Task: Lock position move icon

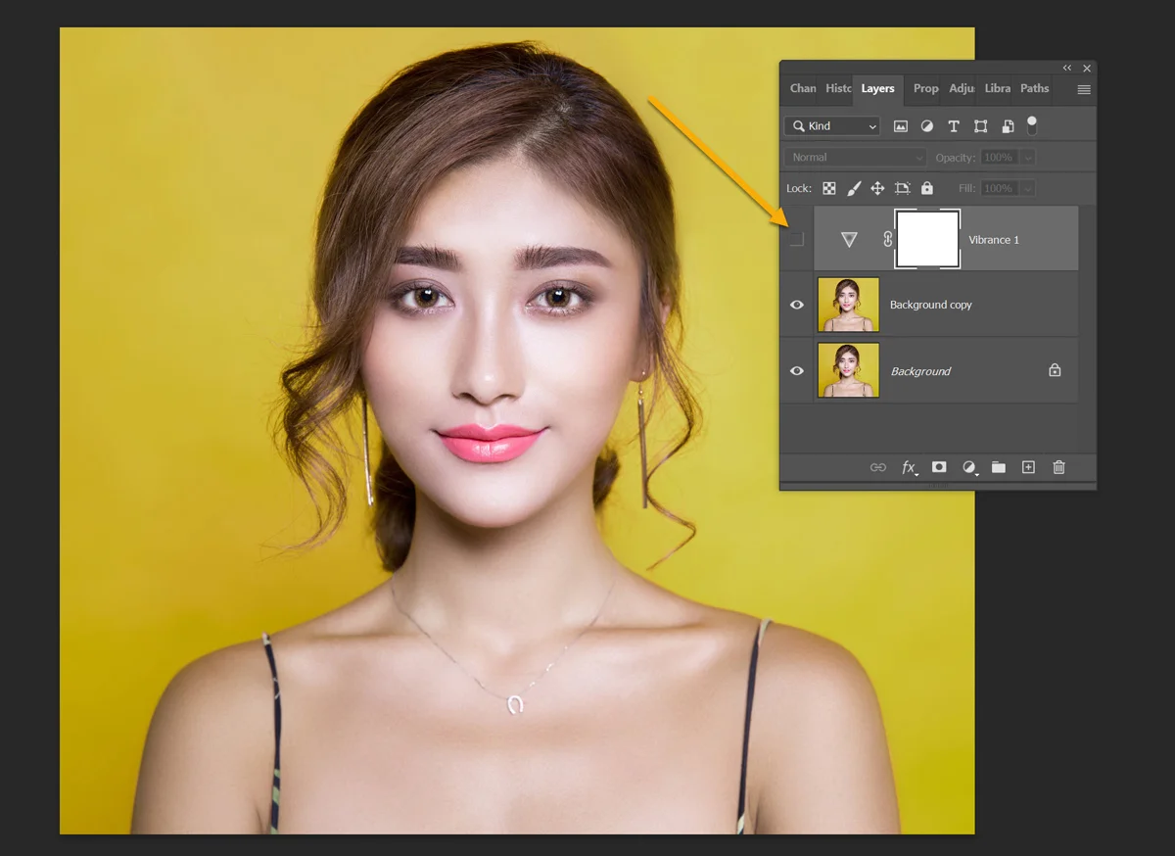Action: click(877, 188)
